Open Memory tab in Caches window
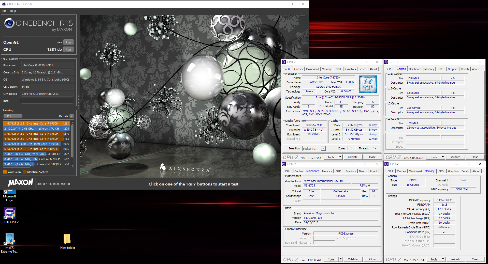The height and width of the screenshot is (264, 488). tap(429, 69)
